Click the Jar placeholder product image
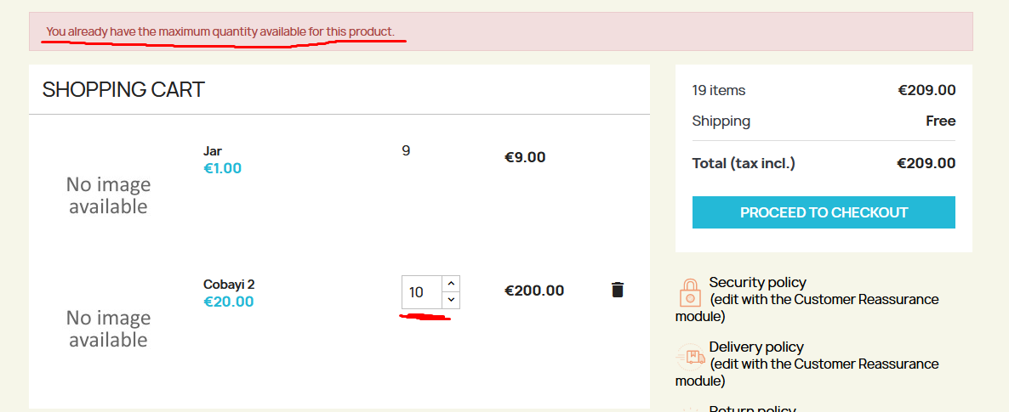Screen dimensions: 1009x412 tap(108, 195)
